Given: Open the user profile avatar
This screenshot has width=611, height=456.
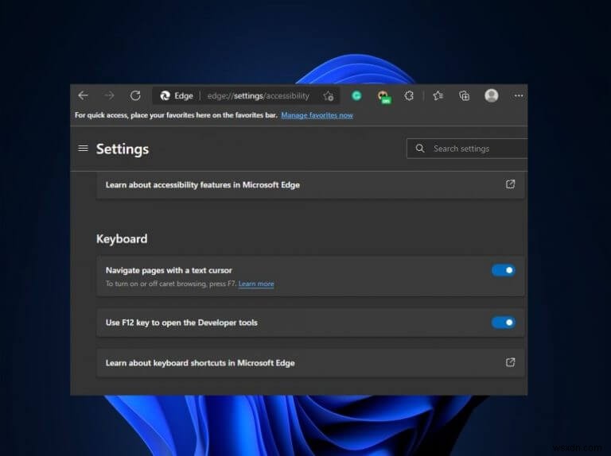Looking at the screenshot, I should (492, 95).
